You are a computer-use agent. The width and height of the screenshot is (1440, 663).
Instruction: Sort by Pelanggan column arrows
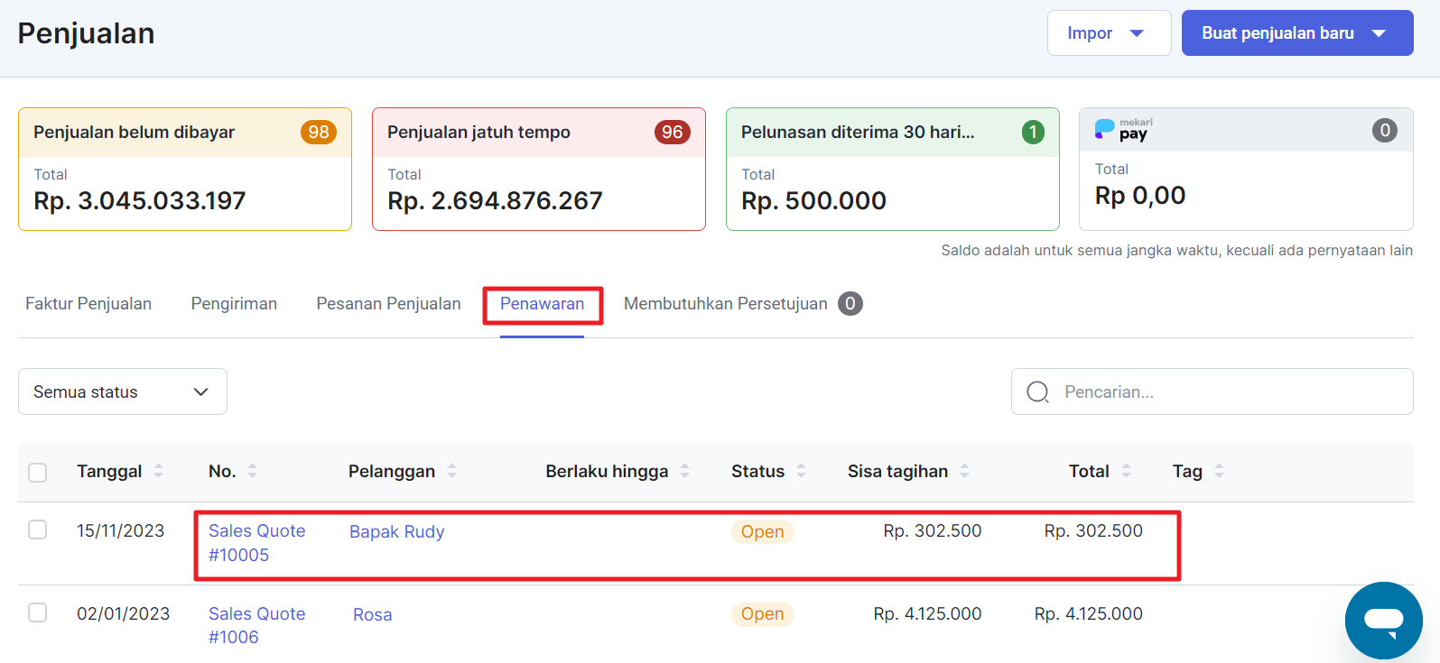coord(451,471)
